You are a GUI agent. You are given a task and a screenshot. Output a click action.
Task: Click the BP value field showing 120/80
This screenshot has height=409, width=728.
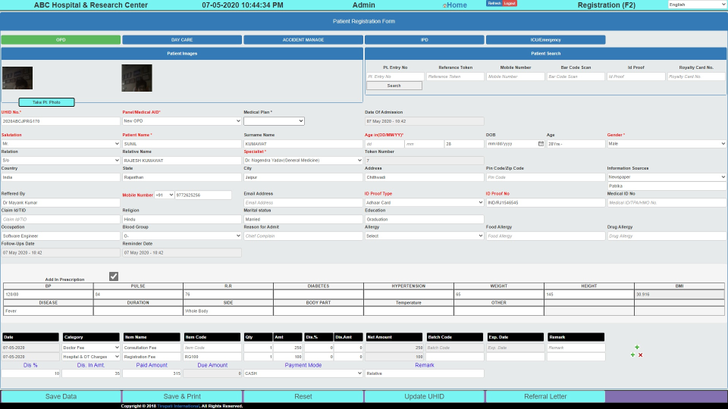[x=49, y=295]
